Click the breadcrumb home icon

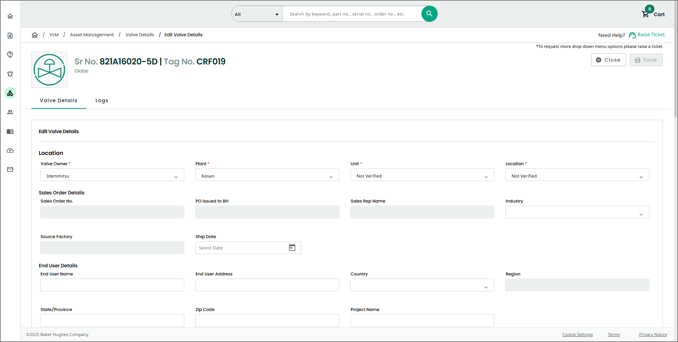tap(35, 35)
